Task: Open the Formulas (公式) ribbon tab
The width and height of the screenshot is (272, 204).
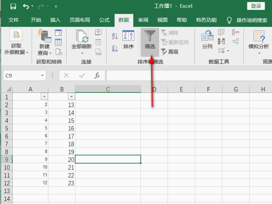Action: 104,20
